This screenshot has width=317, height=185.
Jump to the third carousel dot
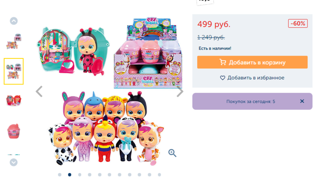pos(79,175)
